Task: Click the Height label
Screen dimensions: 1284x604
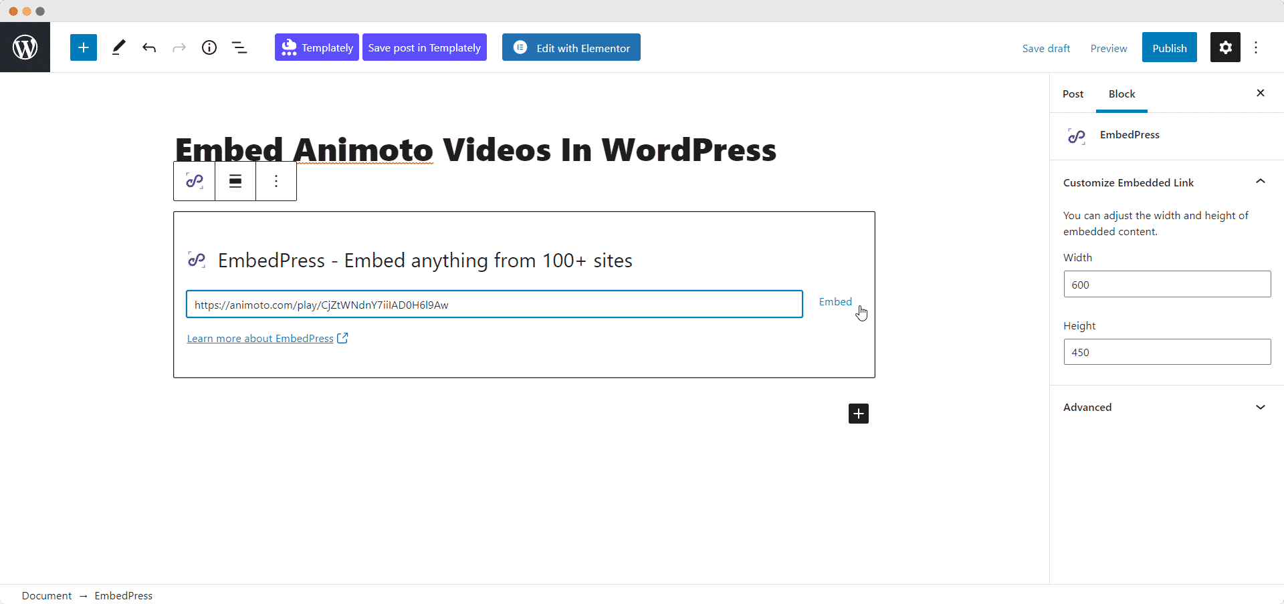Action: click(1079, 326)
